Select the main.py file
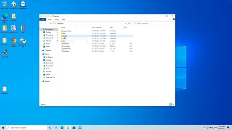This screenshot has height=130, width=232. 66,44
